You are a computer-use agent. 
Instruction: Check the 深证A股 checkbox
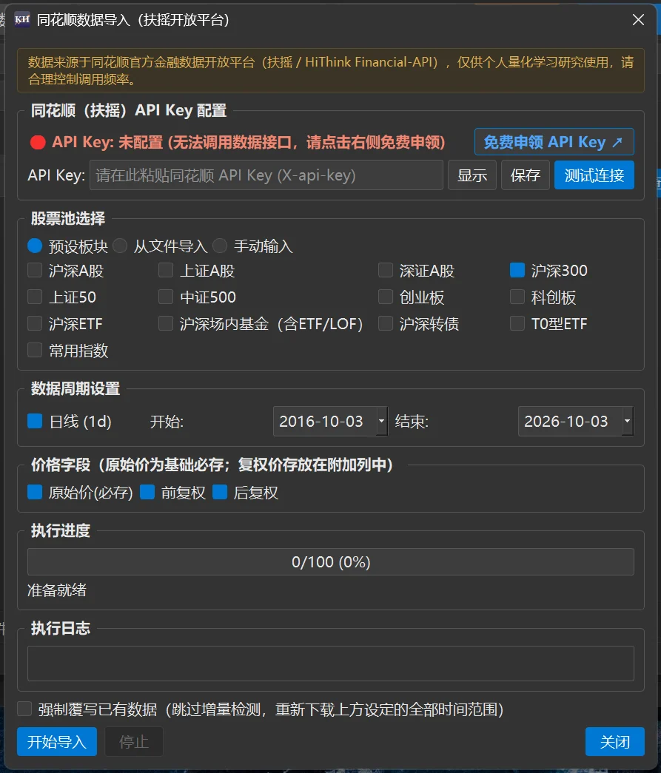[x=385, y=270]
